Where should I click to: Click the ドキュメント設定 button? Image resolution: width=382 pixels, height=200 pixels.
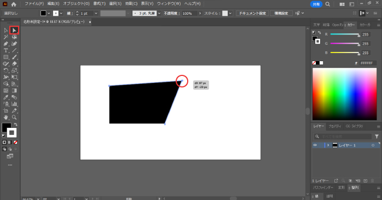tap(252, 13)
